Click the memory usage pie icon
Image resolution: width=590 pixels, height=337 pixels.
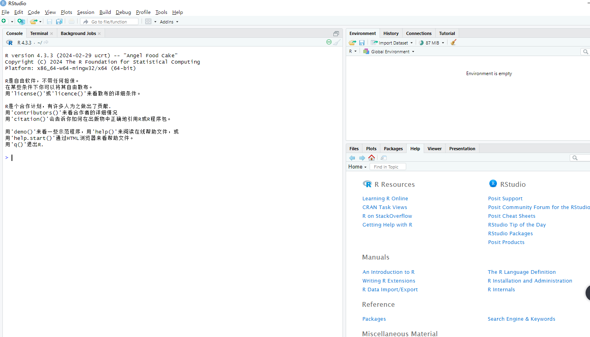tap(421, 43)
